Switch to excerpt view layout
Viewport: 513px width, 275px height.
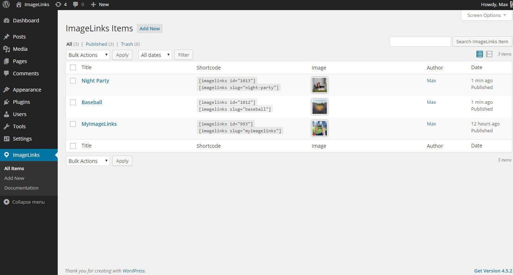(x=489, y=54)
